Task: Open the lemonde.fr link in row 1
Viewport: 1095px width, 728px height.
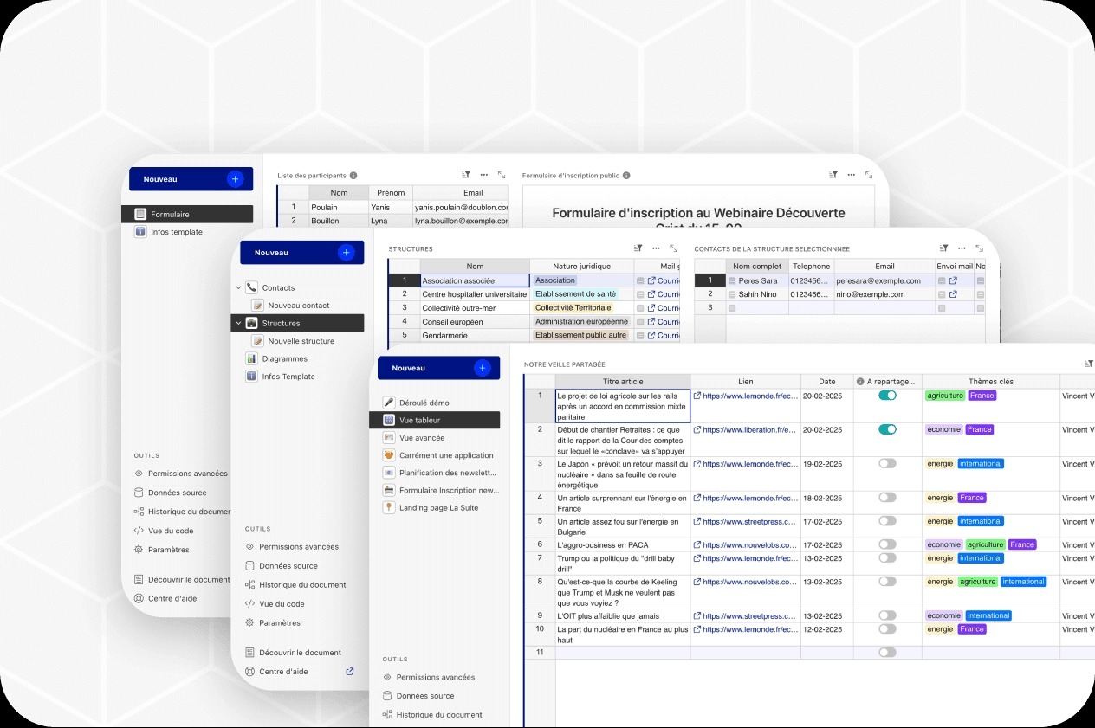Action: tap(749, 396)
